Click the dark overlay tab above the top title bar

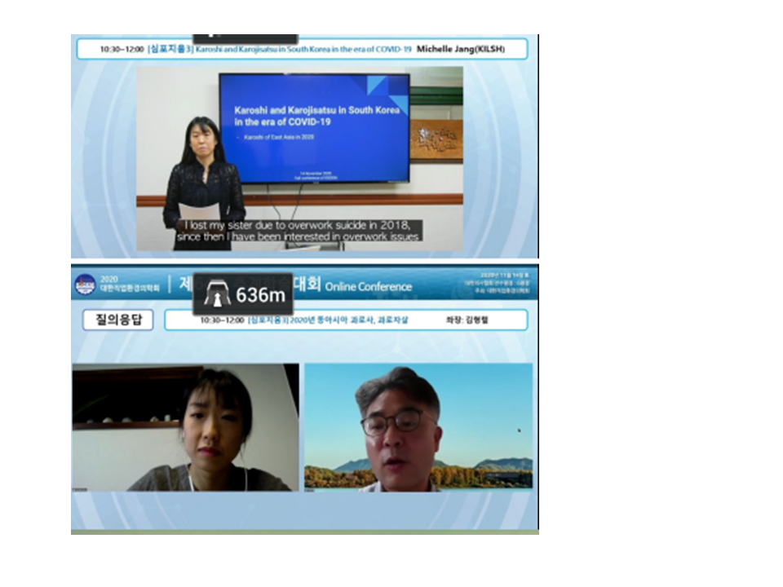point(245,38)
